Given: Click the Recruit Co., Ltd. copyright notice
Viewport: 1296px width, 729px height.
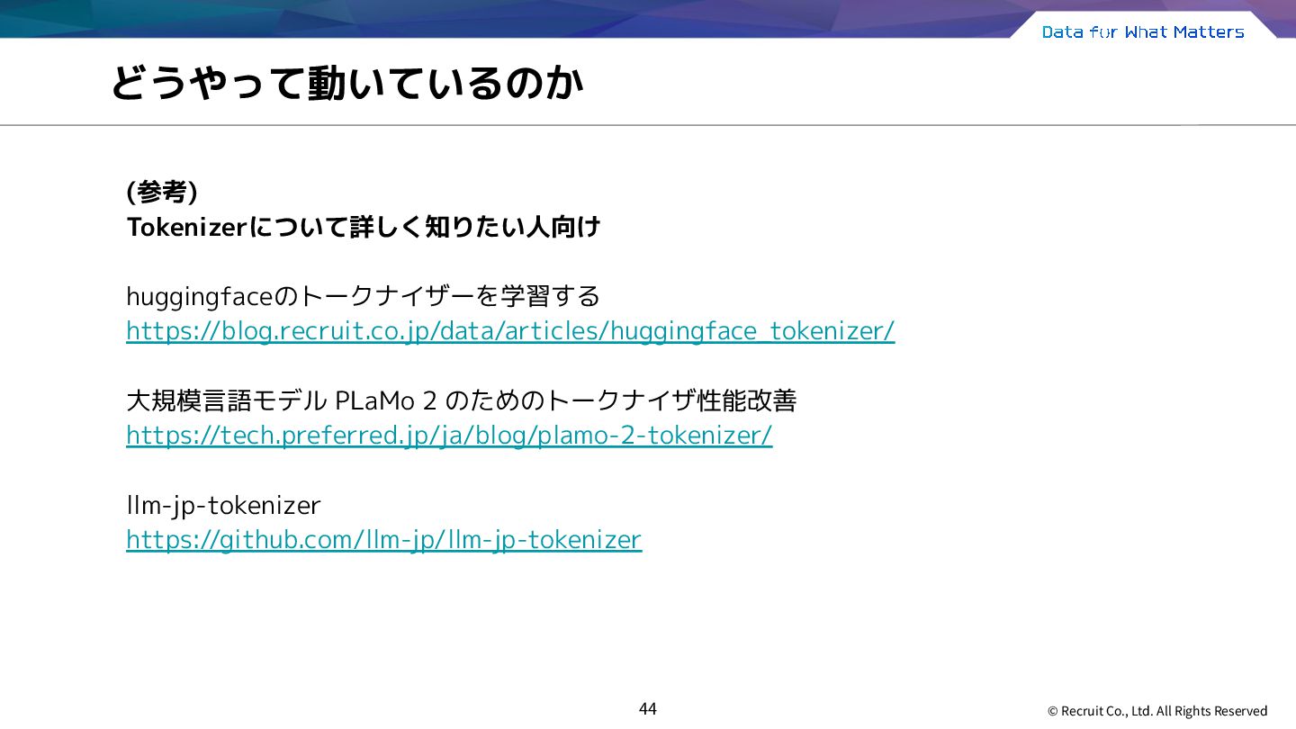Looking at the screenshot, I should coord(1157,711).
